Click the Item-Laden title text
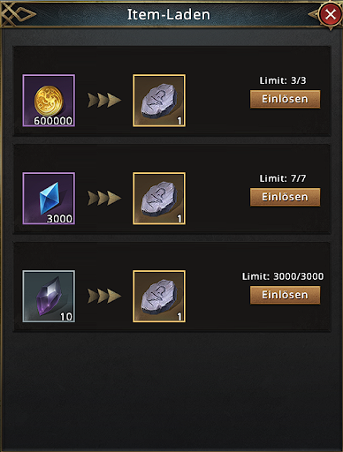Screen dimensions: 343x452 point(169,14)
